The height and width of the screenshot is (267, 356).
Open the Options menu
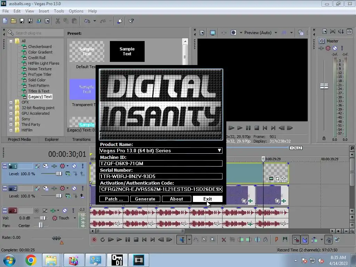click(x=76, y=11)
